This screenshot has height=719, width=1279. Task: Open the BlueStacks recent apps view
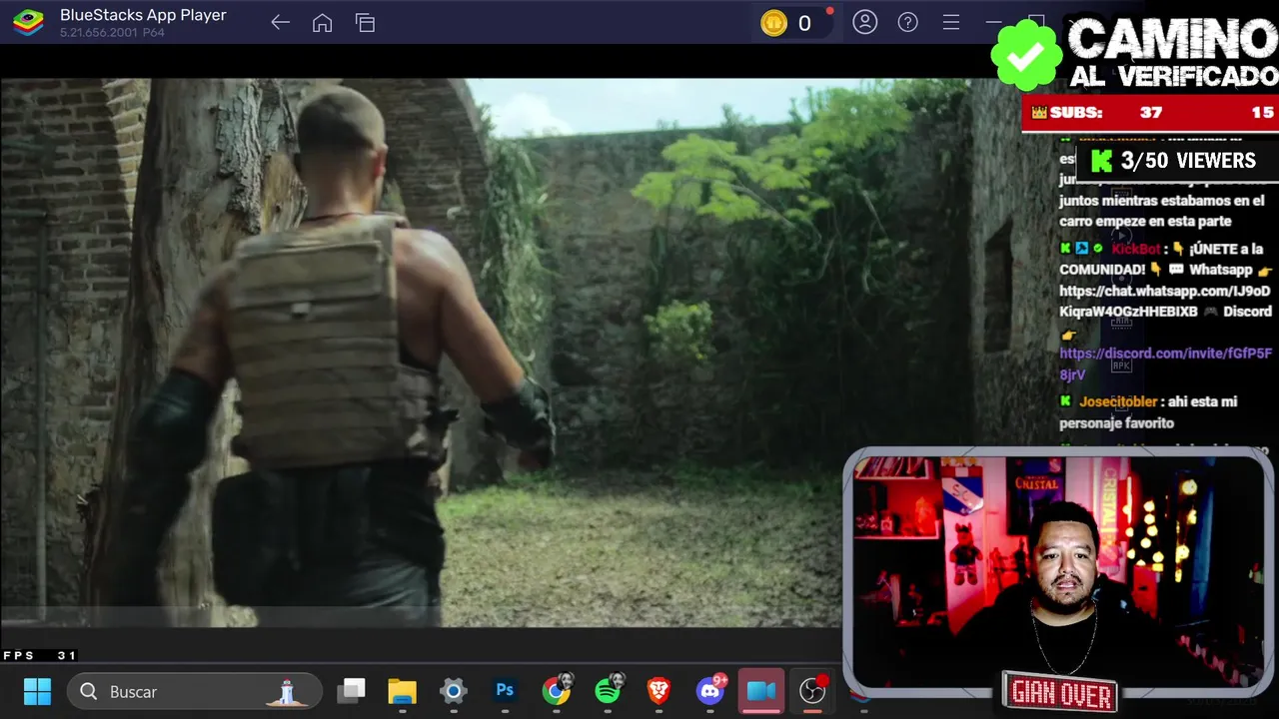pyautogui.click(x=365, y=23)
